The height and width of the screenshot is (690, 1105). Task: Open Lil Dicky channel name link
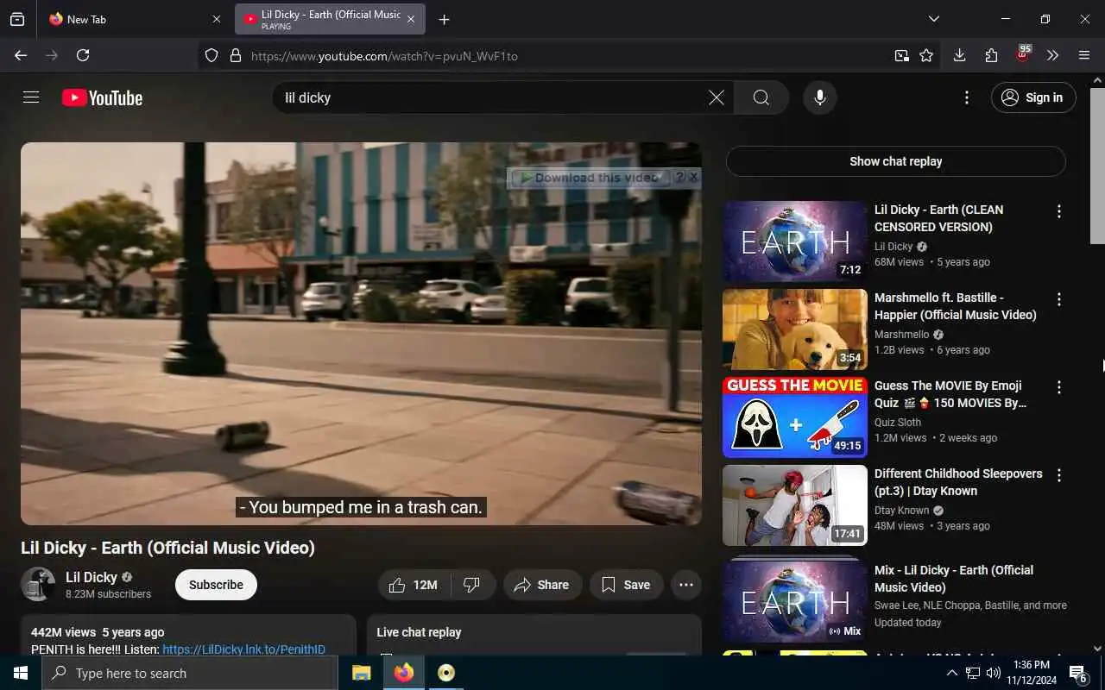[x=92, y=577]
